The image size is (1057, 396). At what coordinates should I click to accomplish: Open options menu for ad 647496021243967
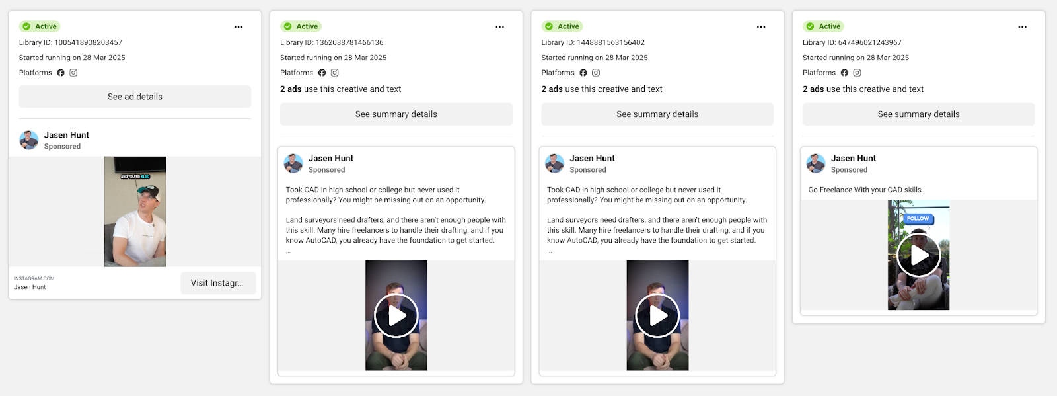[1022, 27]
